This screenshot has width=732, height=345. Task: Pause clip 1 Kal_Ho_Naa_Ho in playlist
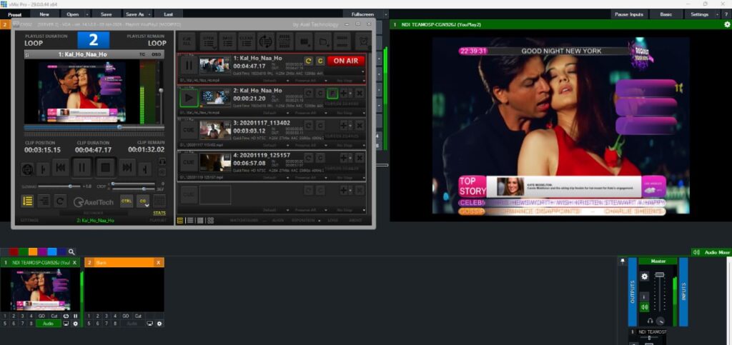point(189,66)
